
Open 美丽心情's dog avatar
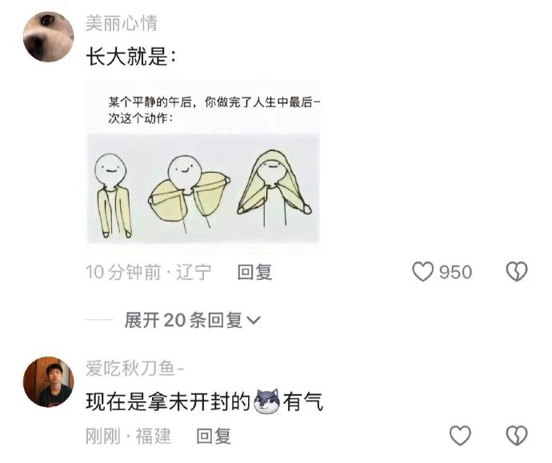click(48, 37)
